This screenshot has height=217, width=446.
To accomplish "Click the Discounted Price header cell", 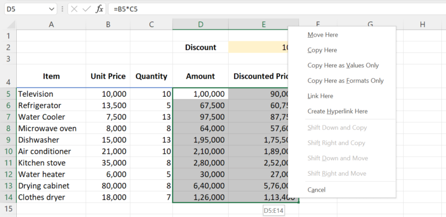I will click(x=258, y=76).
